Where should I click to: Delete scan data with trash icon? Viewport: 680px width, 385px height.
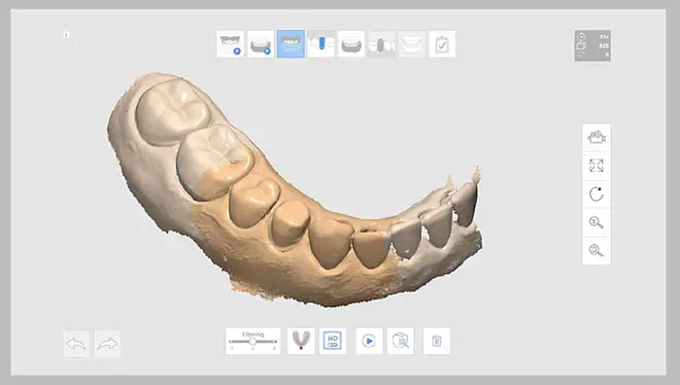[x=437, y=341]
